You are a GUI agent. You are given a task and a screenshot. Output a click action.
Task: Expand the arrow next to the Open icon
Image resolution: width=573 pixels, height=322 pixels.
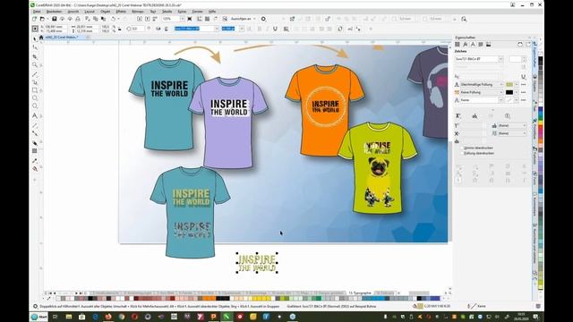pyautogui.click(x=47, y=19)
